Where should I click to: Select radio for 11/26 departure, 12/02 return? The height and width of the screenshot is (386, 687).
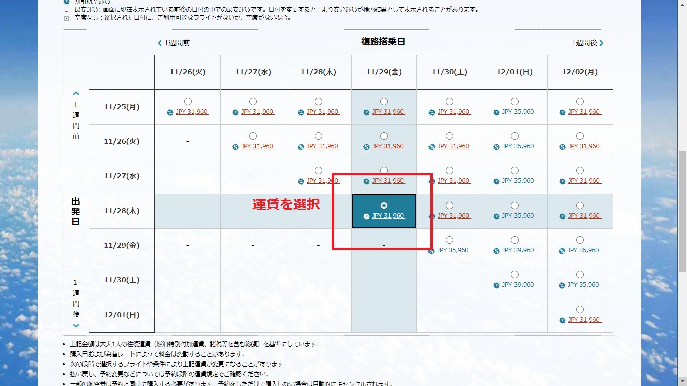pos(580,136)
